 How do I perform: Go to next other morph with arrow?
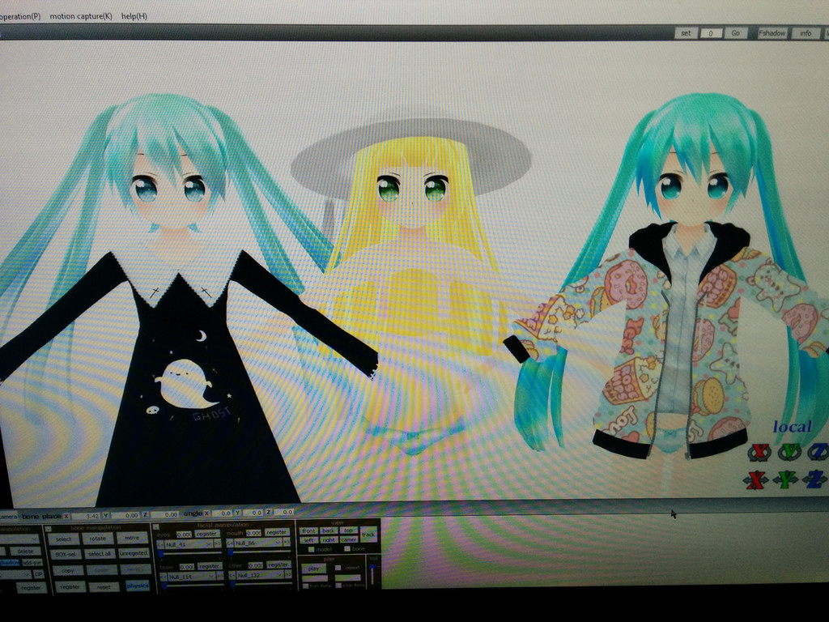[x=288, y=574]
